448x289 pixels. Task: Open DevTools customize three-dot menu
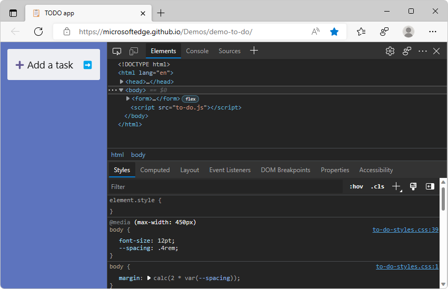[423, 51]
